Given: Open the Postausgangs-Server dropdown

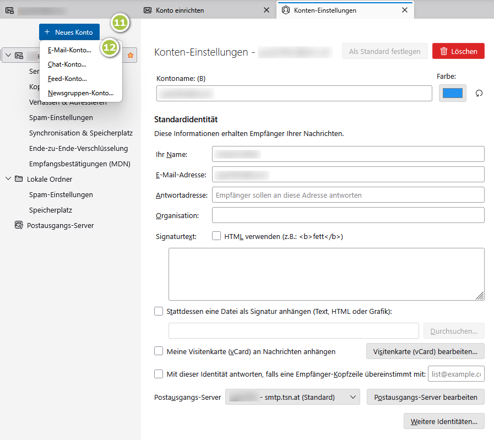Looking at the screenshot, I should (x=292, y=397).
